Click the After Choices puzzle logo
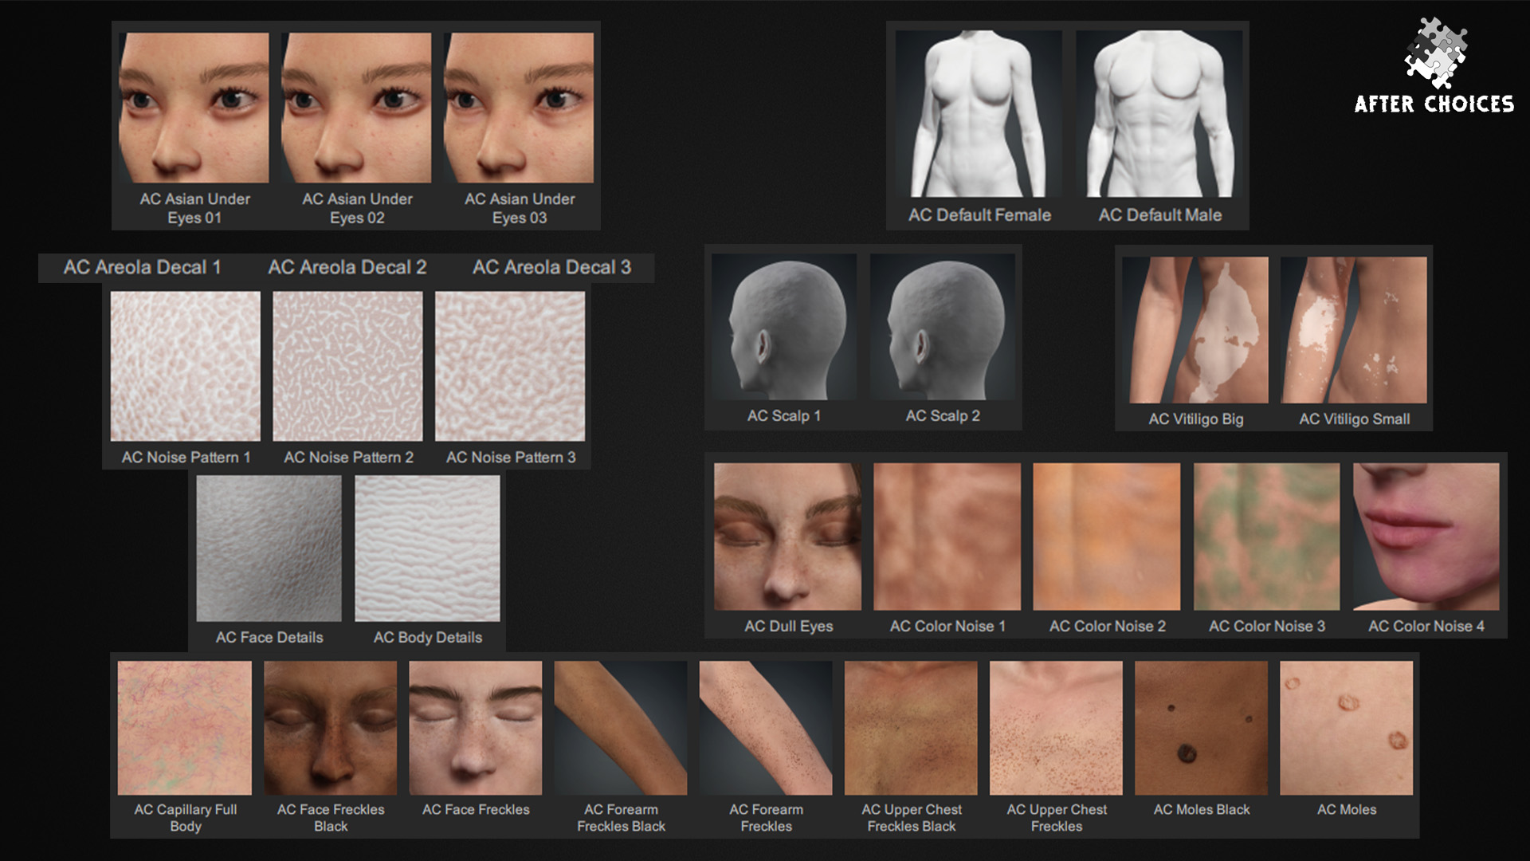Image resolution: width=1530 pixels, height=861 pixels. (x=1434, y=54)
